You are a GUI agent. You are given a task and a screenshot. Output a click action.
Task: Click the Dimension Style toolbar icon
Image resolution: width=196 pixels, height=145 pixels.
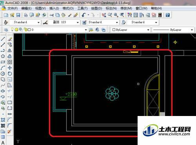pos(45,22)
